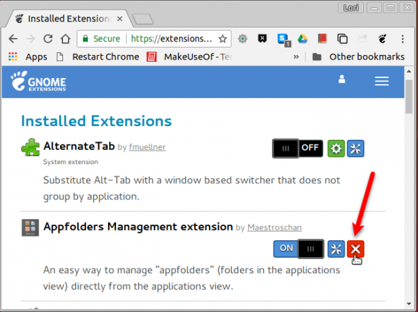
Task: Open the browser home page
Action: point(65,39)
